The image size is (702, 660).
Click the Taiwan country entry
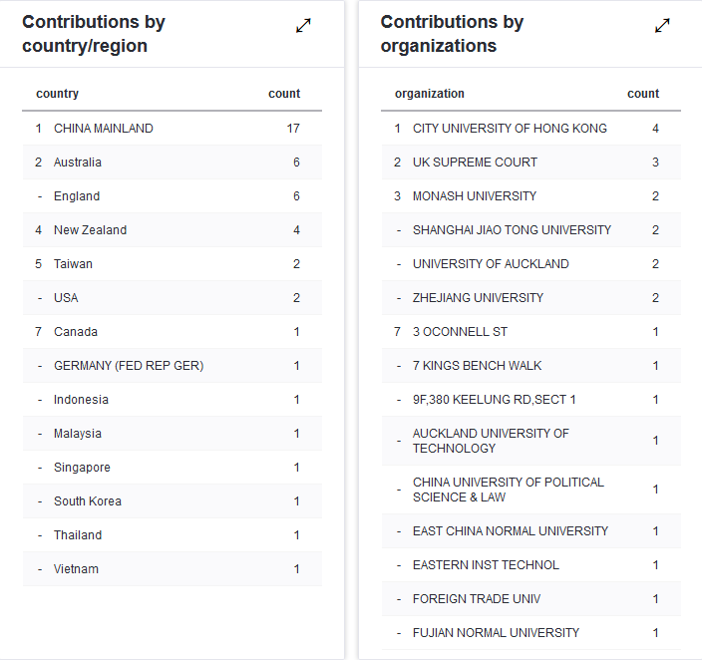[x=73, y=264]
